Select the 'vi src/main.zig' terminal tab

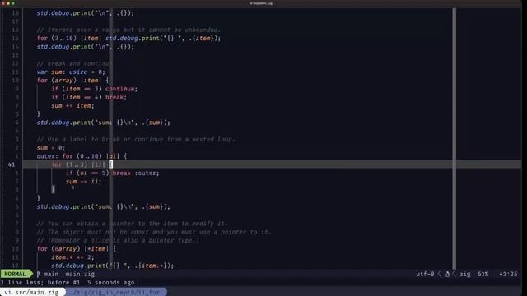click(31, 293)
